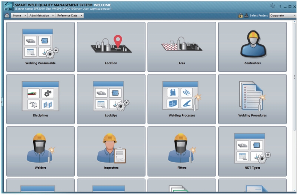Open the Welders tile
This screenshot has width=298, height=195.
(40, 151)
